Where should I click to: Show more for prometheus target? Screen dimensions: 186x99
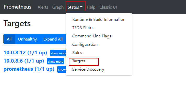click(62, 69)
